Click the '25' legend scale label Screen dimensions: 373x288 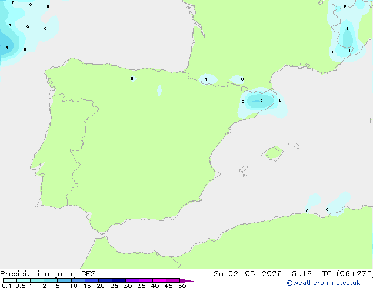[x=114, y=286]
